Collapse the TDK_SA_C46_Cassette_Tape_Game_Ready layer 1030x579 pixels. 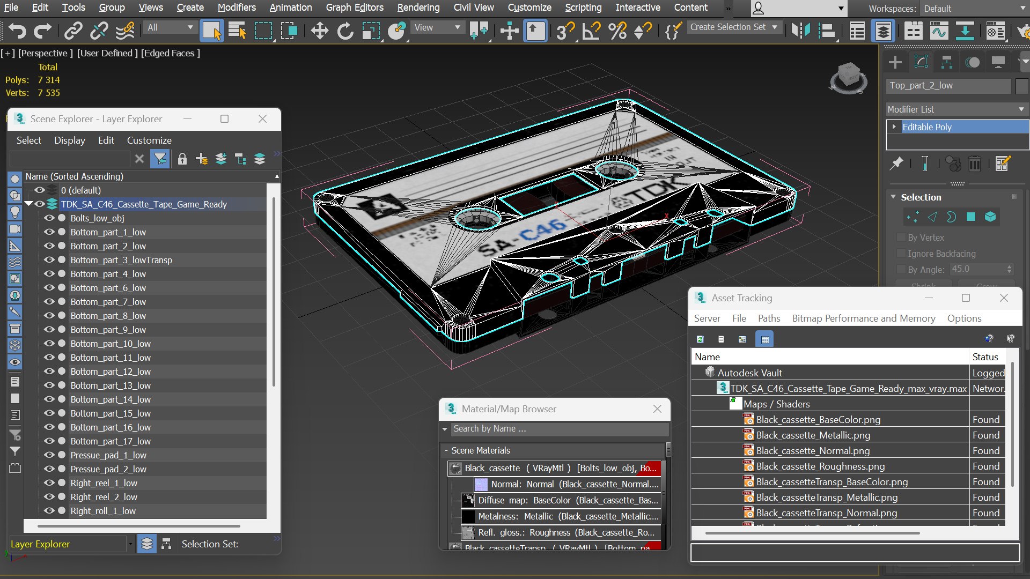pos(28,204)
